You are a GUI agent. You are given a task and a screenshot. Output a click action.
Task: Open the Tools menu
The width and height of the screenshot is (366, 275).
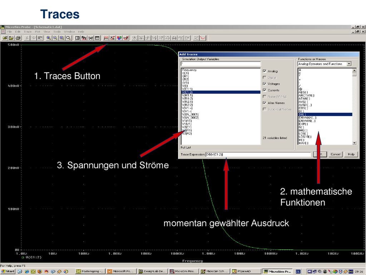pyautogui.click(x=57, y=32)
